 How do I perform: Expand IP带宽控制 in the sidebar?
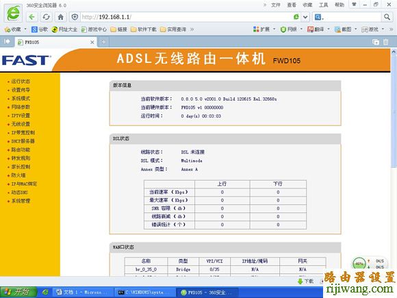click(23, 132)
